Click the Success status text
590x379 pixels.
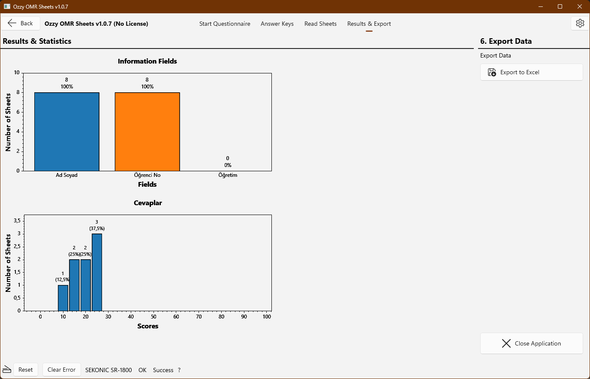[163, 370]
